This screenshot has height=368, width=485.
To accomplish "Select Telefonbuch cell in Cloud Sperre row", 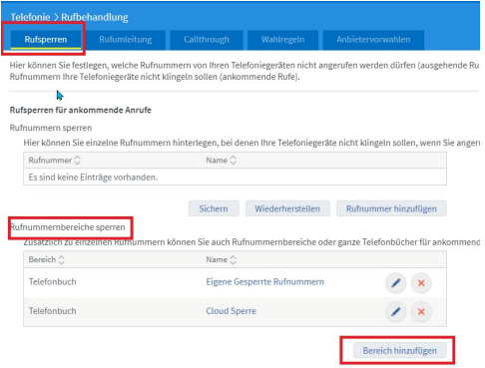I will pos(52,311).
